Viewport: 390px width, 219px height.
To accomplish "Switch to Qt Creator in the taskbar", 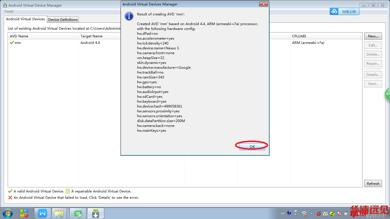I will pyautogui.click(x=78, y=213).
